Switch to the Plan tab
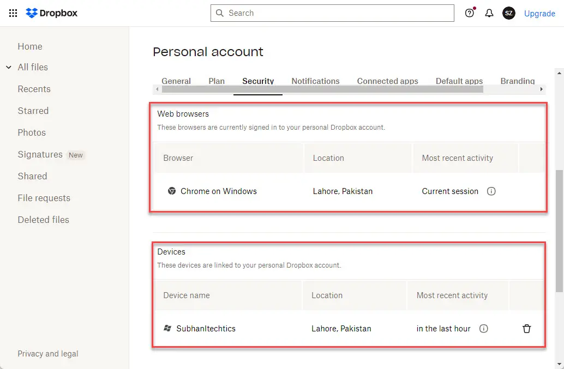The image size is (564, 369). tap(217, 81)
